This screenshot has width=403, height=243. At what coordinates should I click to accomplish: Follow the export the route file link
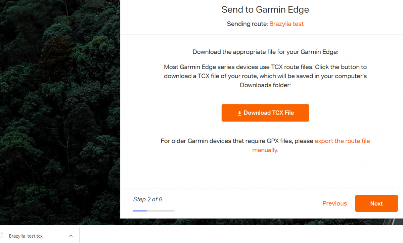point(342,141)
